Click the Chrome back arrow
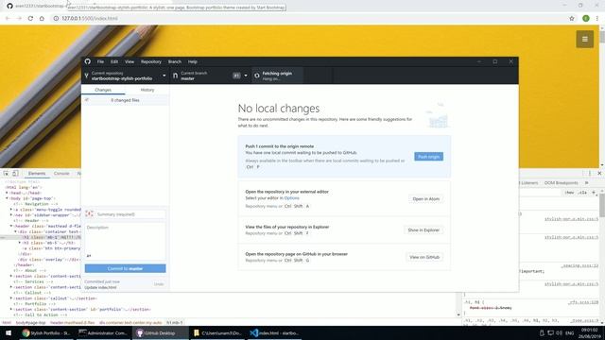Viewport: 605px width, 340px height. pos(8,18)
